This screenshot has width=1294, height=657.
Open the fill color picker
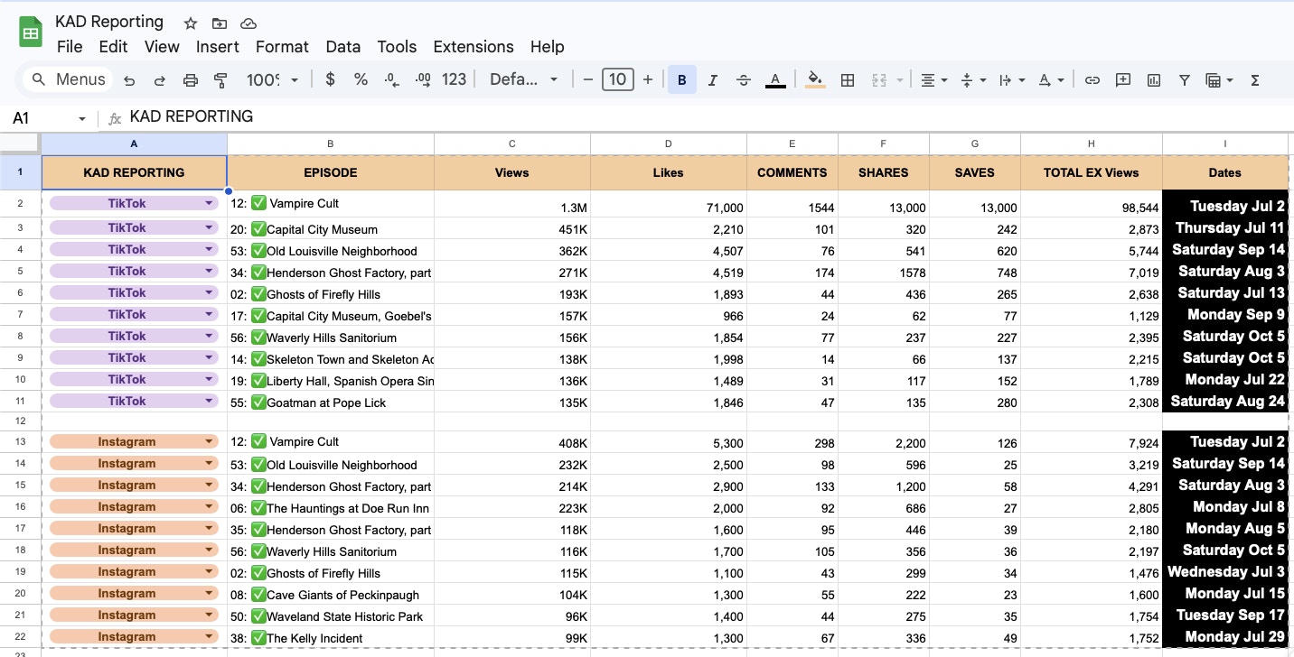815,80
